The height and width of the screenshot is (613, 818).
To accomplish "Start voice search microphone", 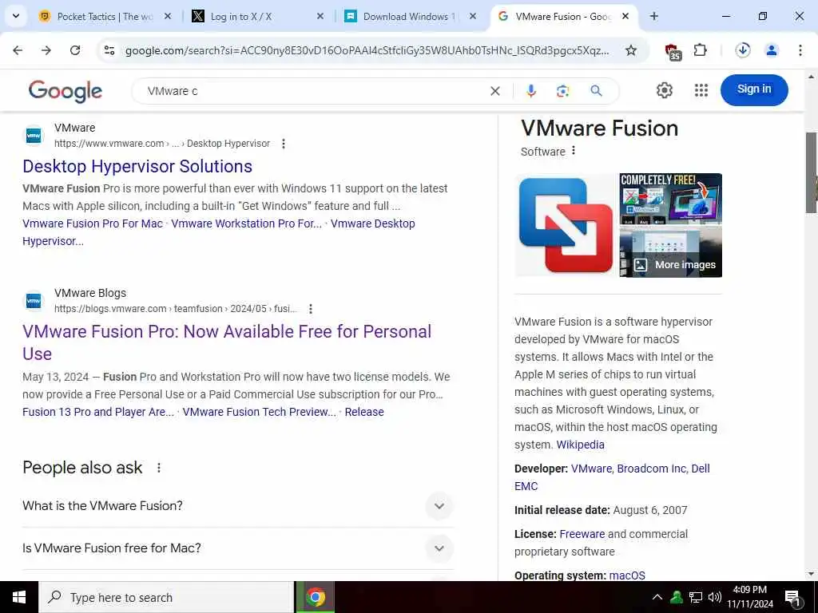I will (531, 91).
